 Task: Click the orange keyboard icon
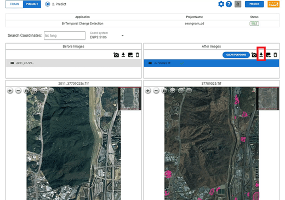pyautogui.click(x=273, y=4)
